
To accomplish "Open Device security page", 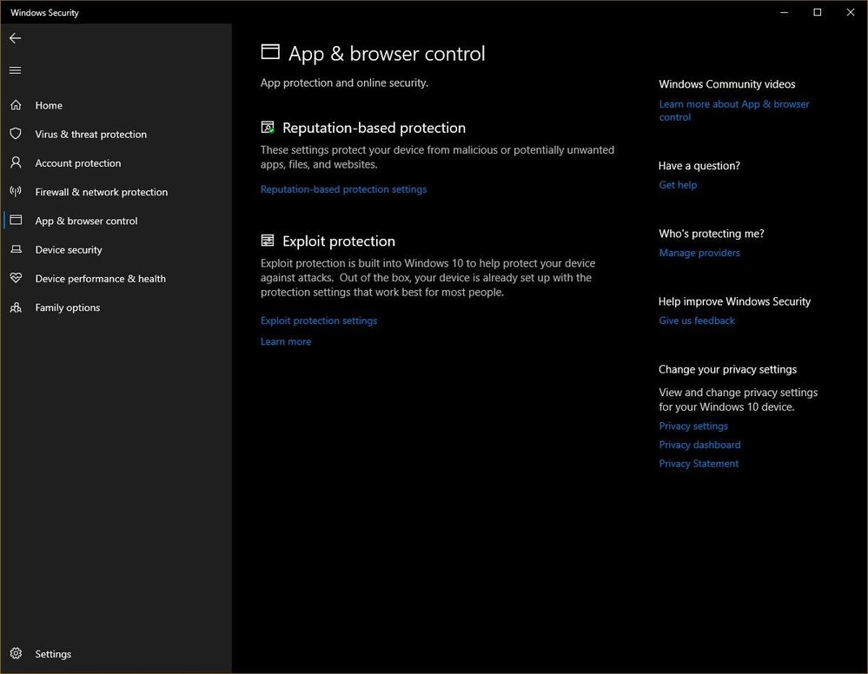I will [x=116, y=249].
